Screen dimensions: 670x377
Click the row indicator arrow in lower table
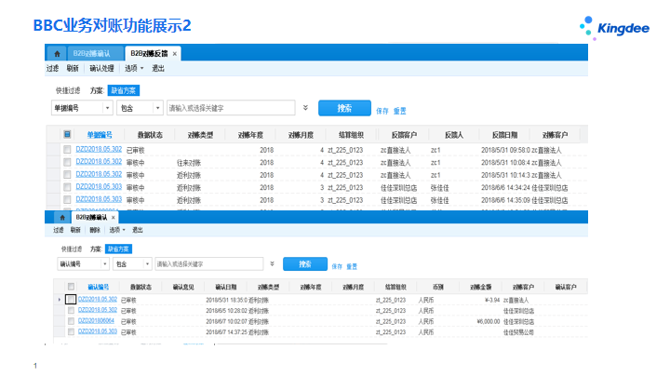pos(60,300)
